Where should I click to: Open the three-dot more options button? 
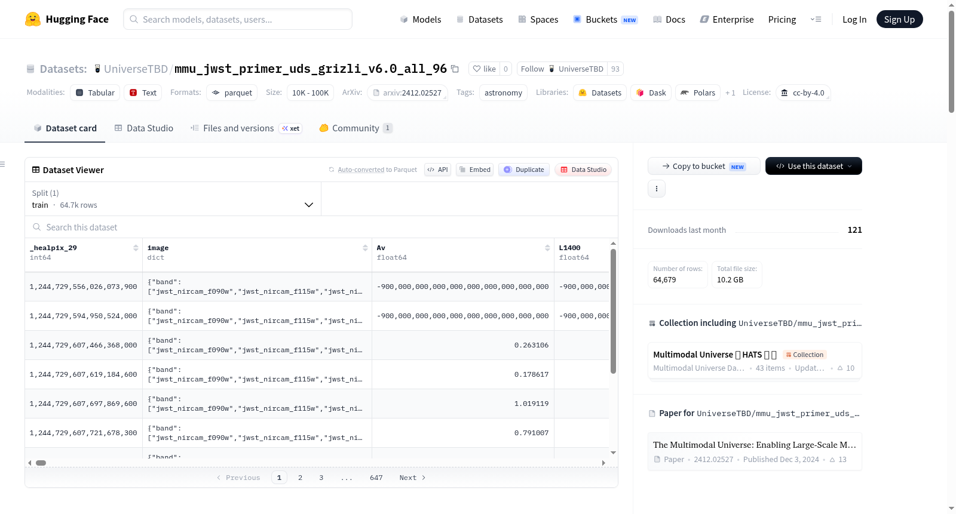pos(657,189)
